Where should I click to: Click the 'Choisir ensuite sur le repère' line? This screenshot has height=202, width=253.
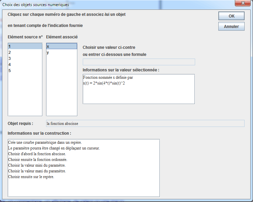point(31,177)
